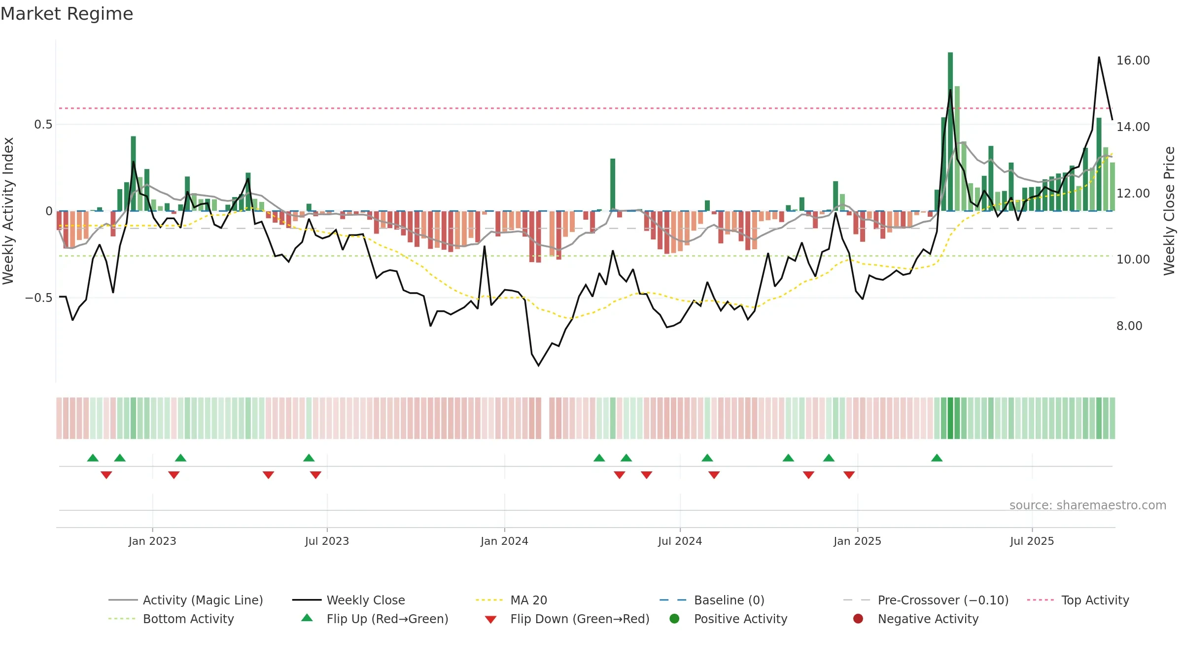
Task: Click the 0.5 activity axis tick
Action: pyautogui.click(x=43, y=125)
